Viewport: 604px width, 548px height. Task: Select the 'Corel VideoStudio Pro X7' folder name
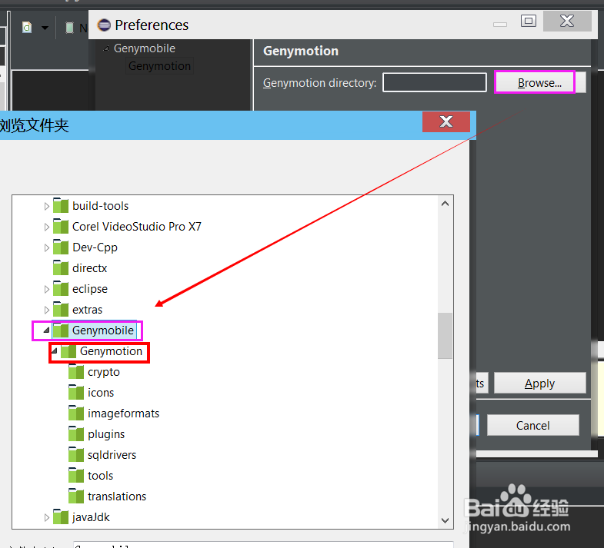click(137, 227)
